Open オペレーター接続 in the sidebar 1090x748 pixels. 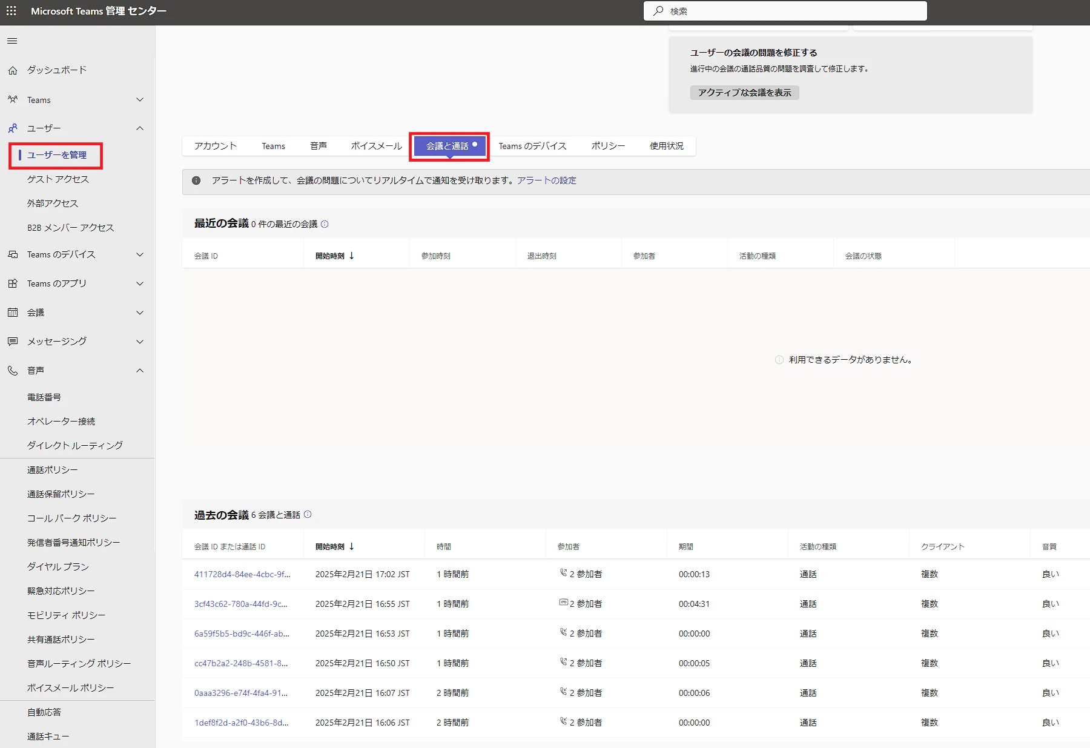[61, 422]
